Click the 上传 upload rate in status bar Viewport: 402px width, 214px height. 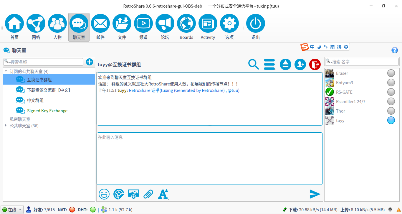[363, 210]
